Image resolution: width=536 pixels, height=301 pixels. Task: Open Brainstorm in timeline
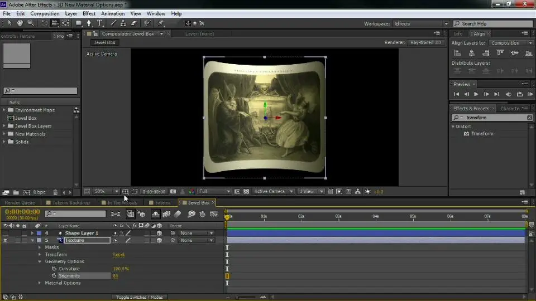click(x=192, y=214)
